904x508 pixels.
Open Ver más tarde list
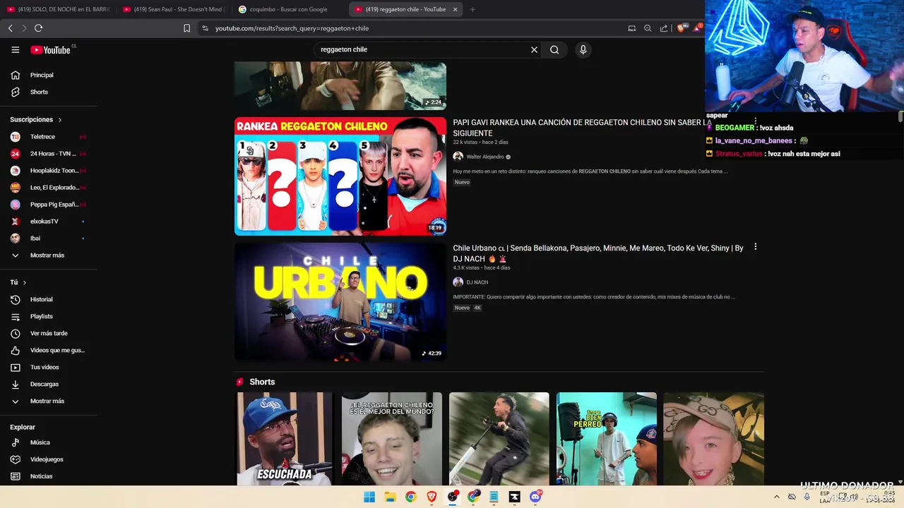click(48, 334)
